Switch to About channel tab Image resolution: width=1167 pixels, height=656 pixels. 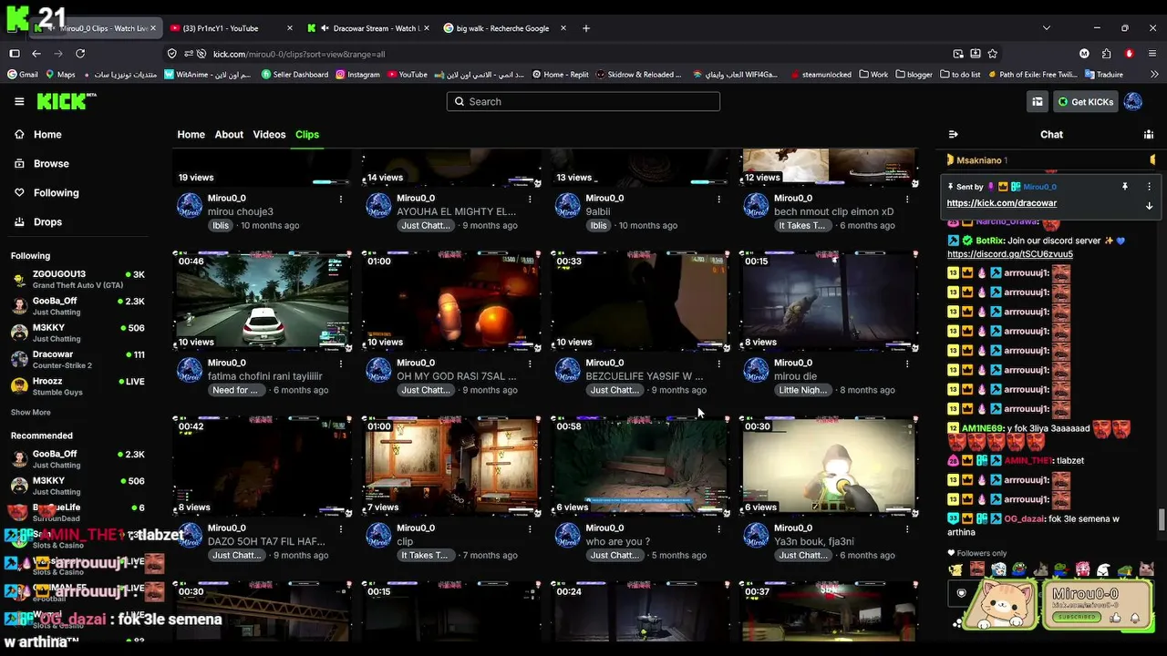229,135
